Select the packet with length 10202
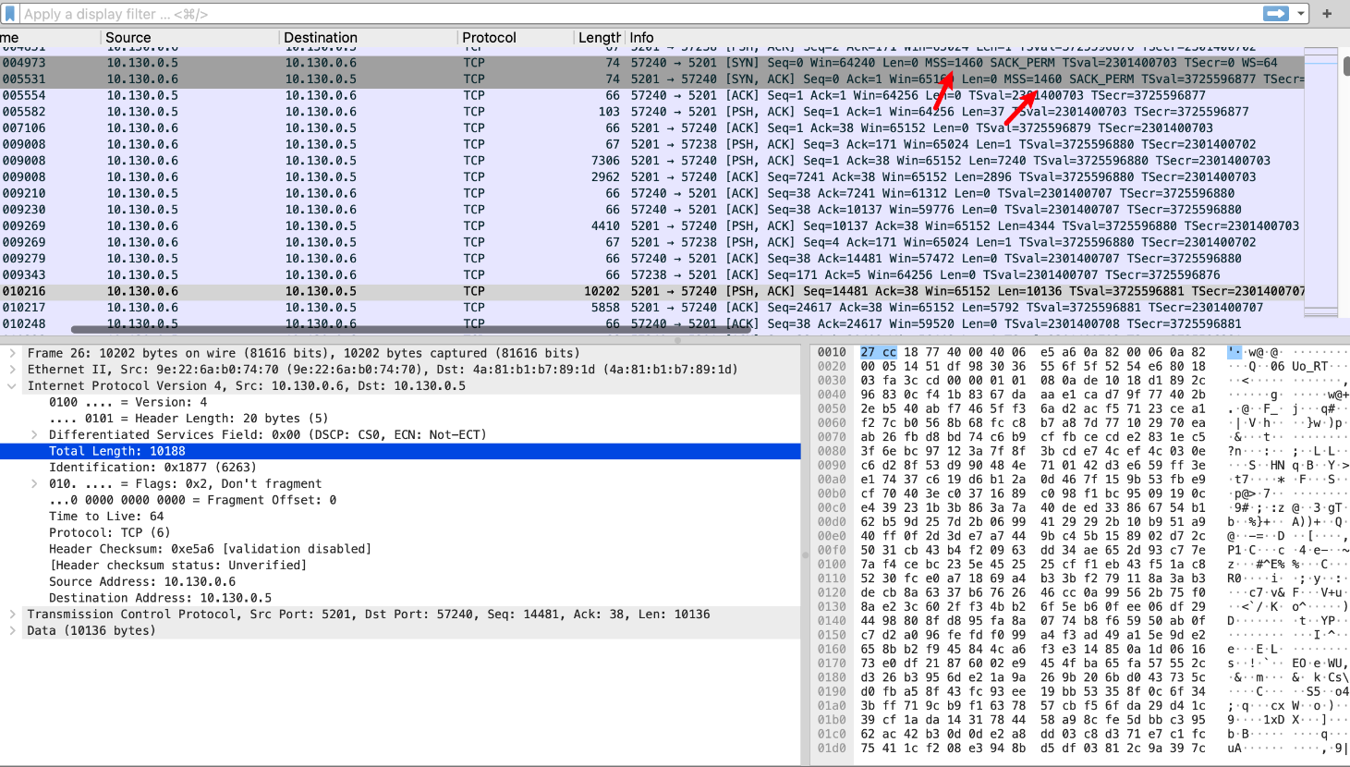 (x=652, y=291)
